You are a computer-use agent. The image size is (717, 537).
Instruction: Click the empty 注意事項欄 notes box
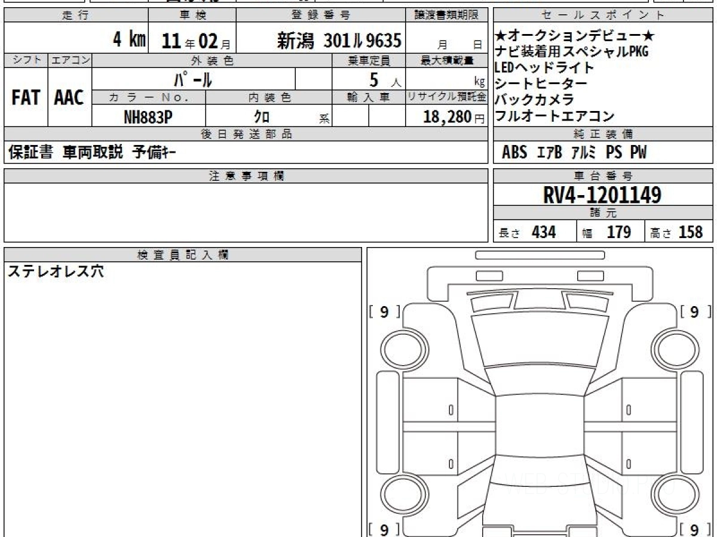click(246, 212)
